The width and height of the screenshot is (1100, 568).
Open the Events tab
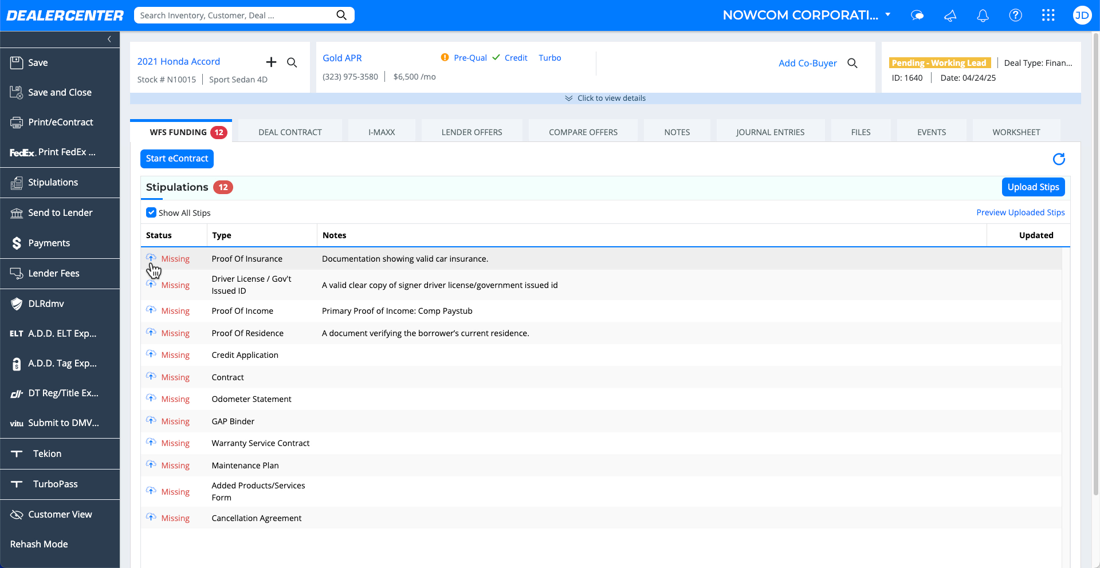coord(932,132)
